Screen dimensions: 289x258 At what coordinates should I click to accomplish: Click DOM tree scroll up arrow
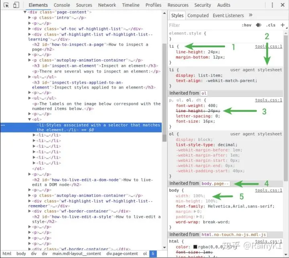coord(165,13)
